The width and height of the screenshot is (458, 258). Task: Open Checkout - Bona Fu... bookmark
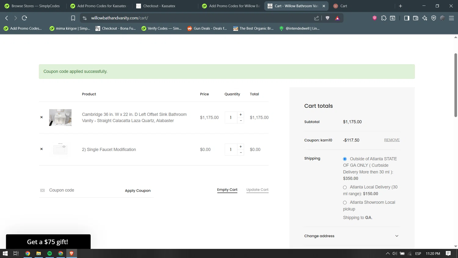click(115, 28)
